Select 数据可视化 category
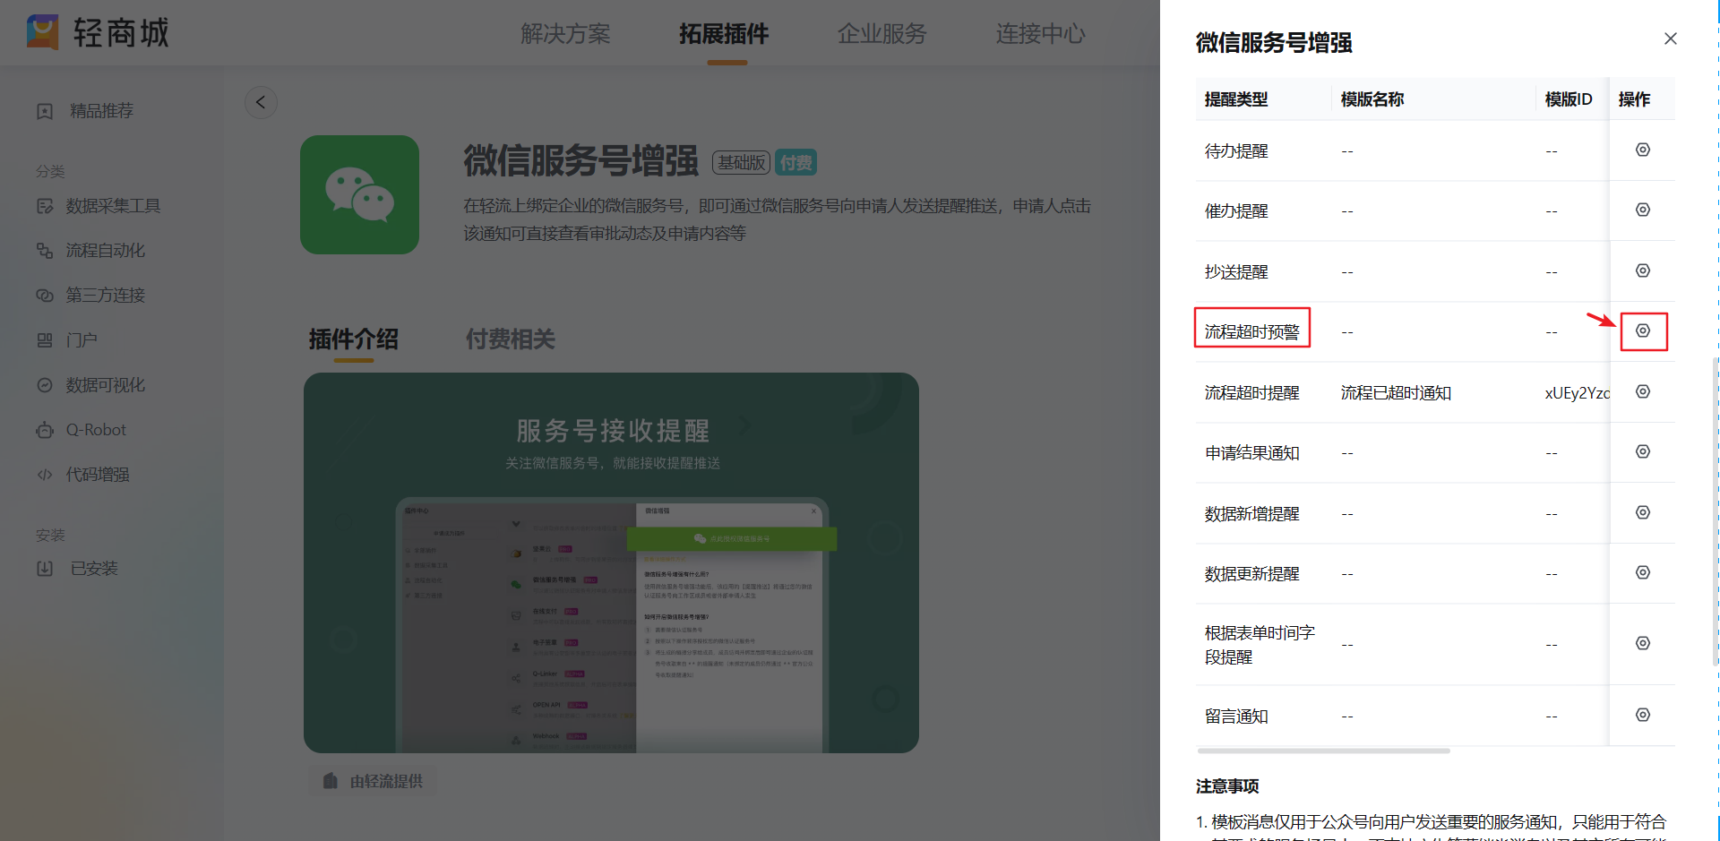This screenshot has height=841, width=1720. coord(105,385)
